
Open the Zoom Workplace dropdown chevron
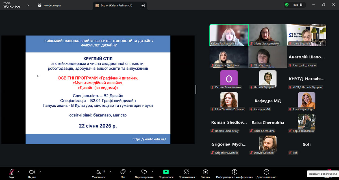[28, 5]
